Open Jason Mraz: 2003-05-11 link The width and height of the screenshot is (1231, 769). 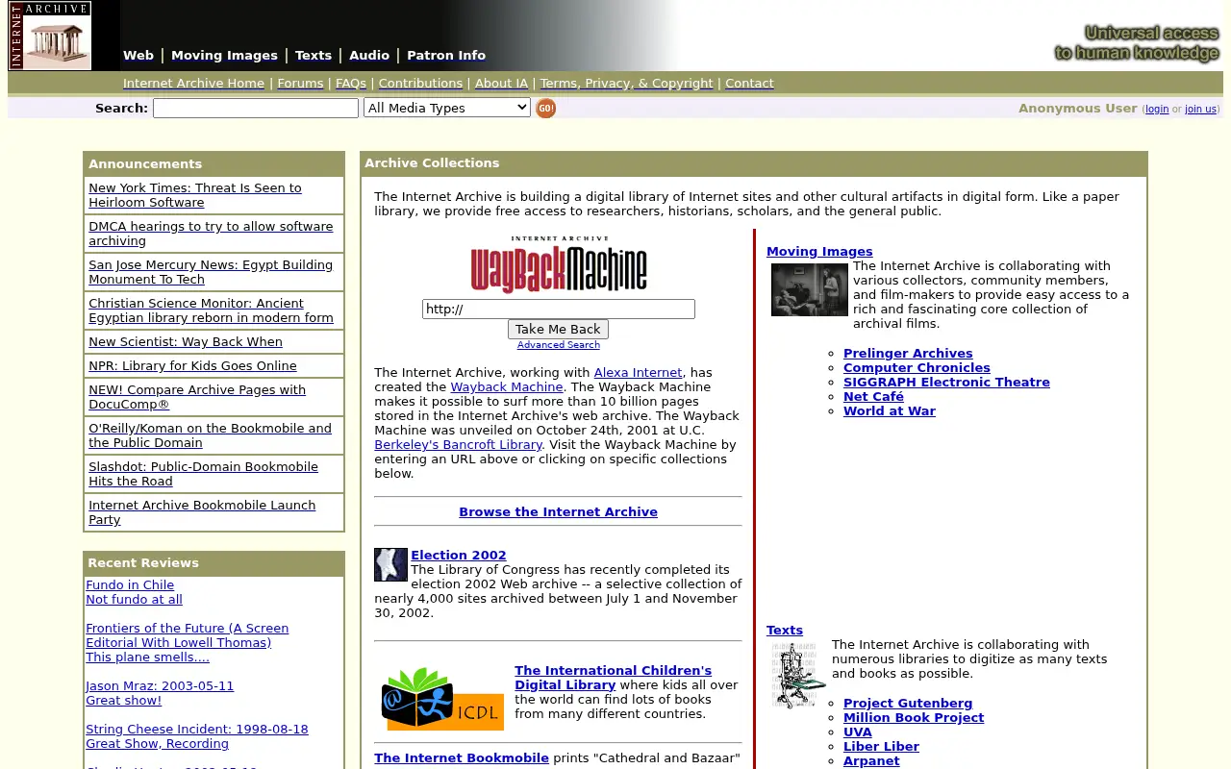coord(160,686)
